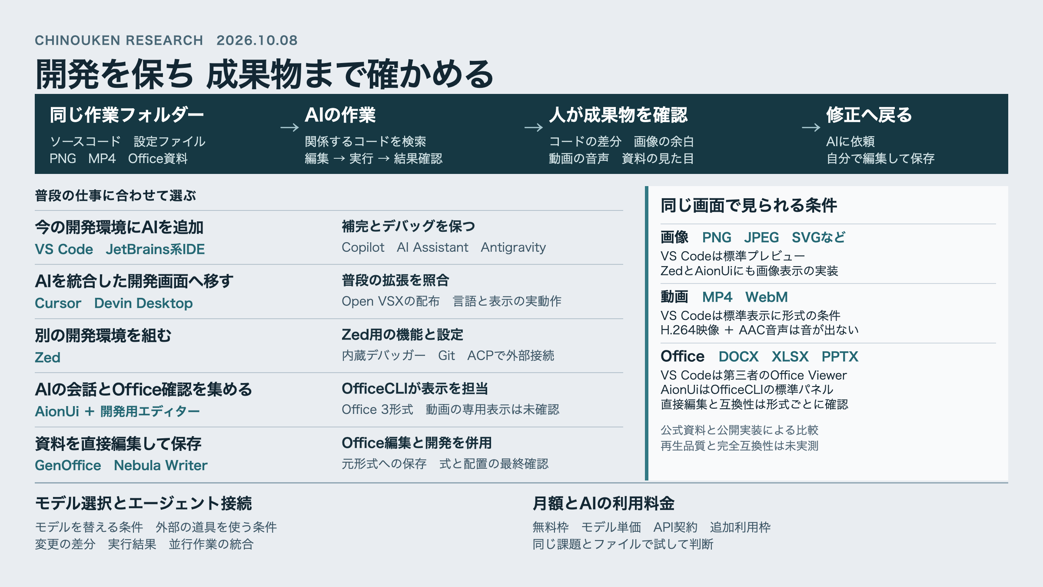Screen dimensions: 1043x587
Task: Click 'AionUi + 開発用エディター' text
Action: click(x=117, y=411)
